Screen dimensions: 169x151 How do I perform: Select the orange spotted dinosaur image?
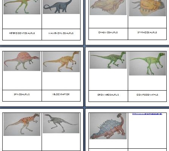click(22, 124)
